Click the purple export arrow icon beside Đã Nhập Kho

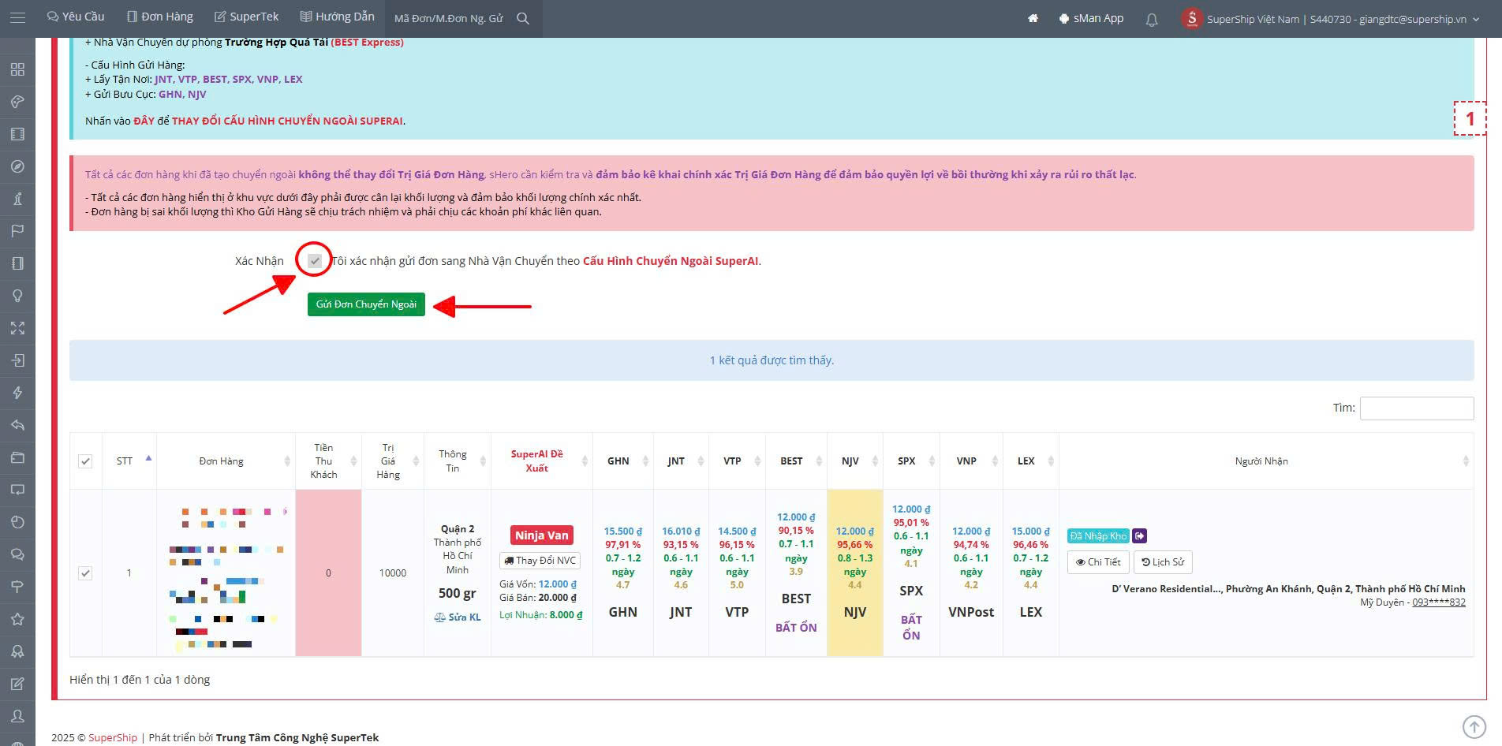1139,536
